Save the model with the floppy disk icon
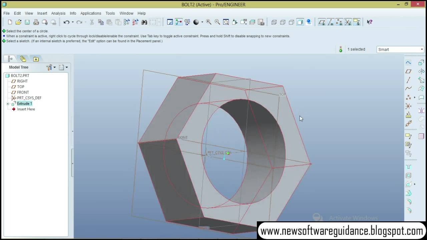Screen dimensions: 427x240 coord(27,22)
